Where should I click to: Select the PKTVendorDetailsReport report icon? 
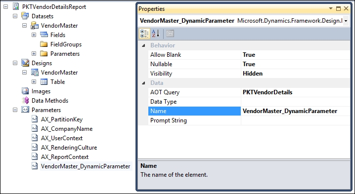(x=16, y=6)
